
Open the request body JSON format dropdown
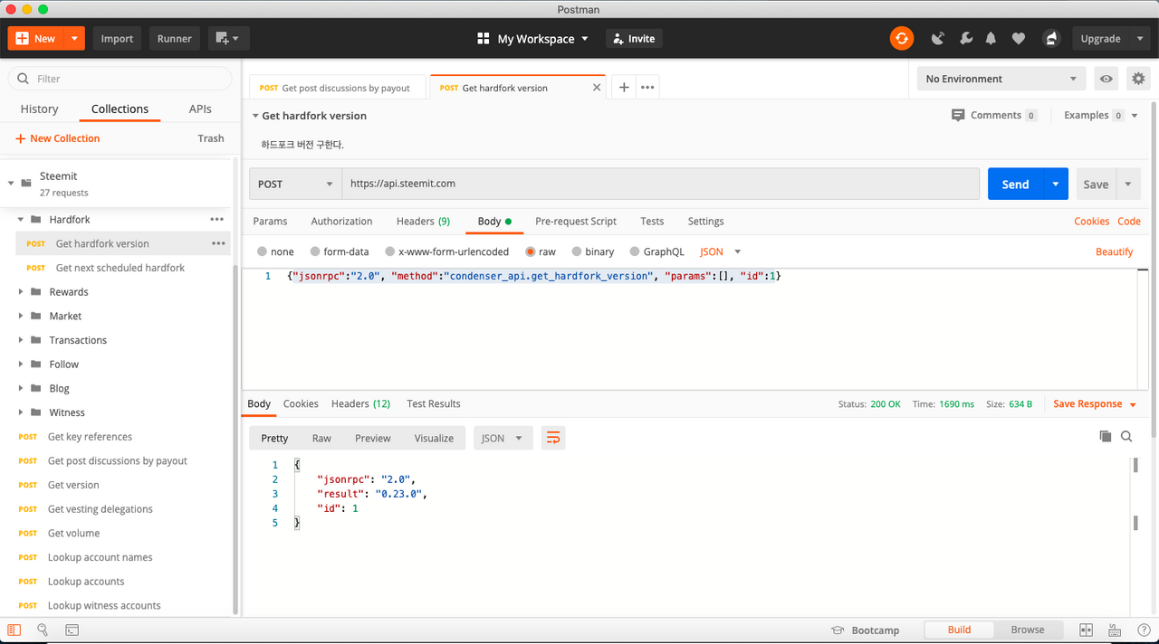click(721, 251)
